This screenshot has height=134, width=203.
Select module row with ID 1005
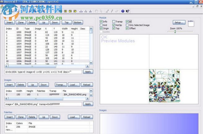click(47, 47)
